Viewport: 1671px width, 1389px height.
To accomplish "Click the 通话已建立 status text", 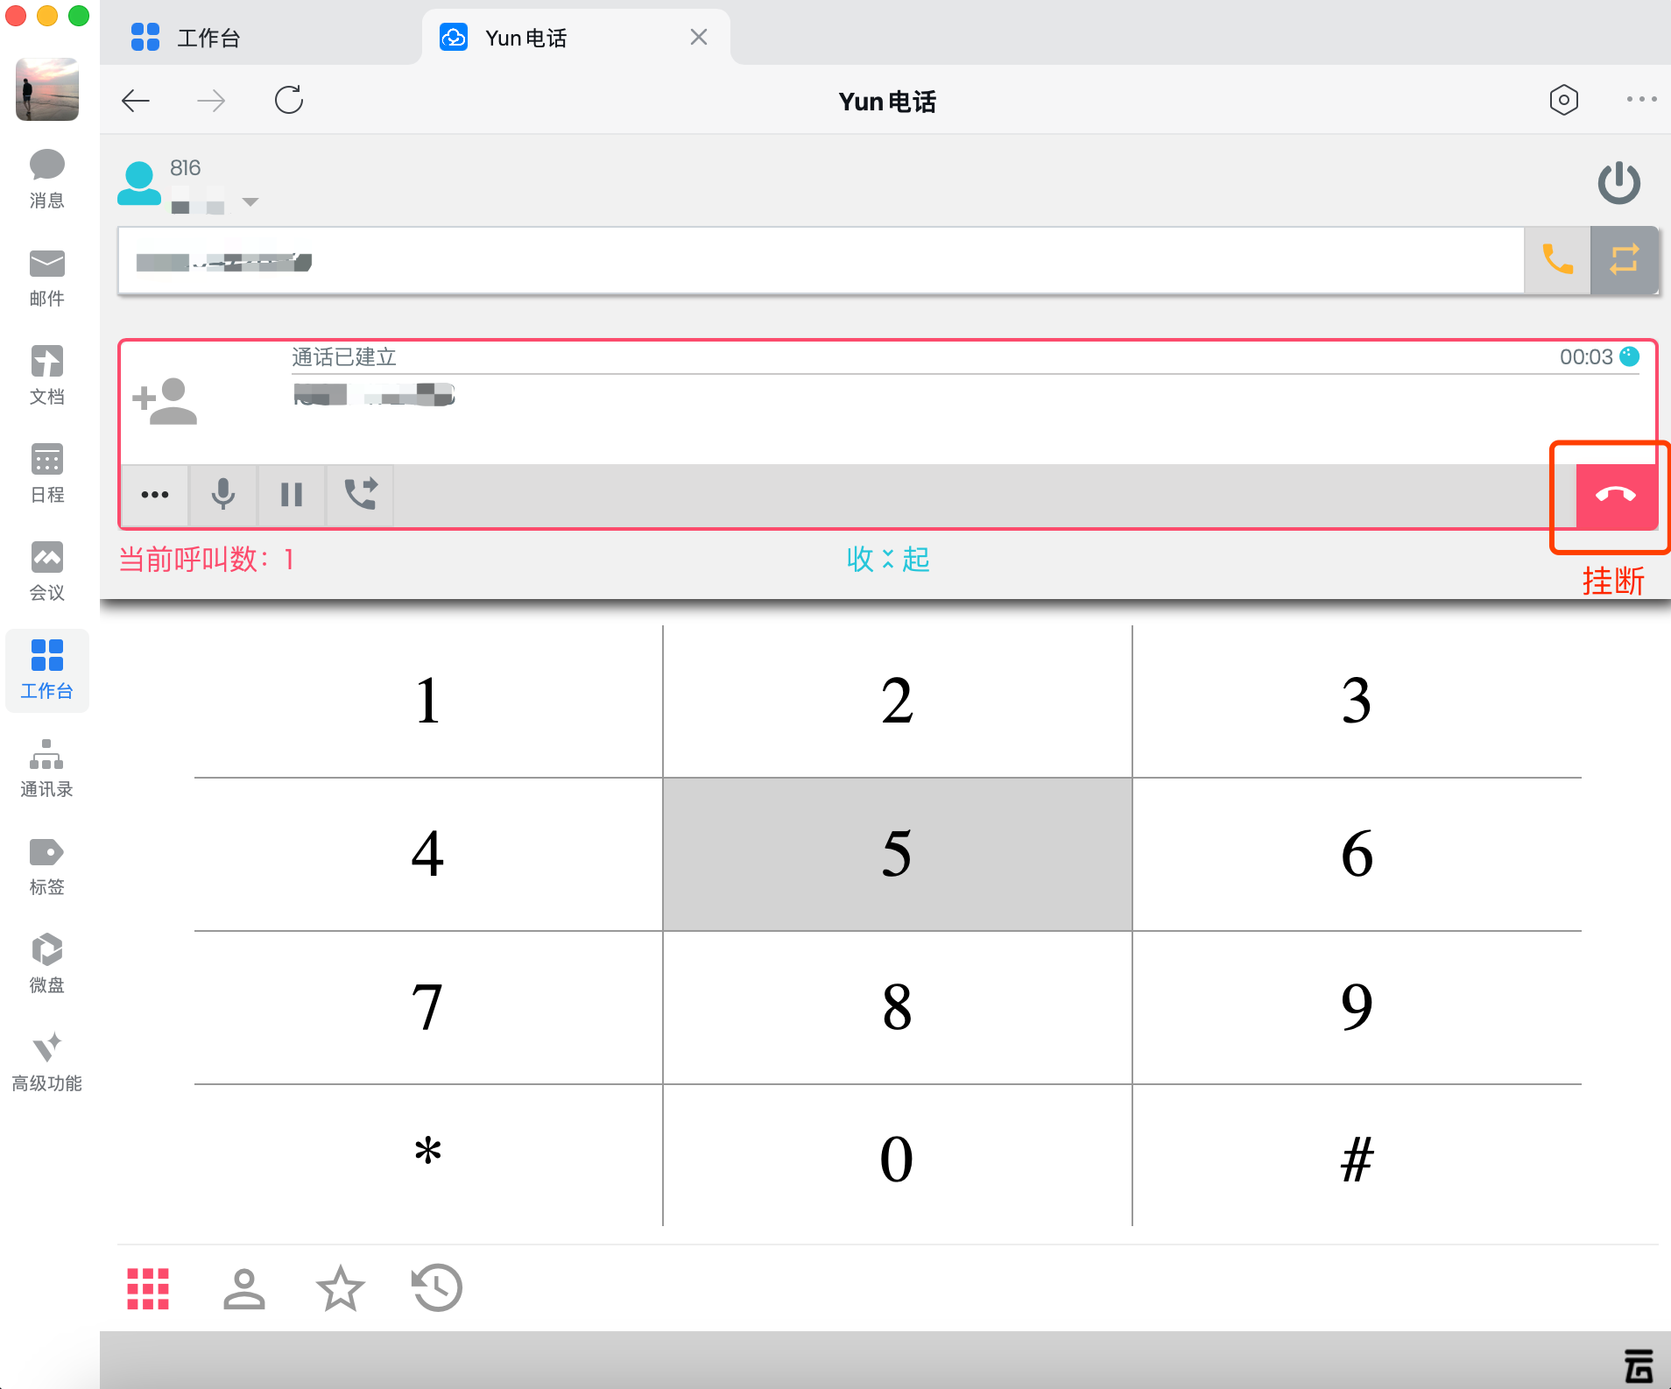I will [344, 356].
